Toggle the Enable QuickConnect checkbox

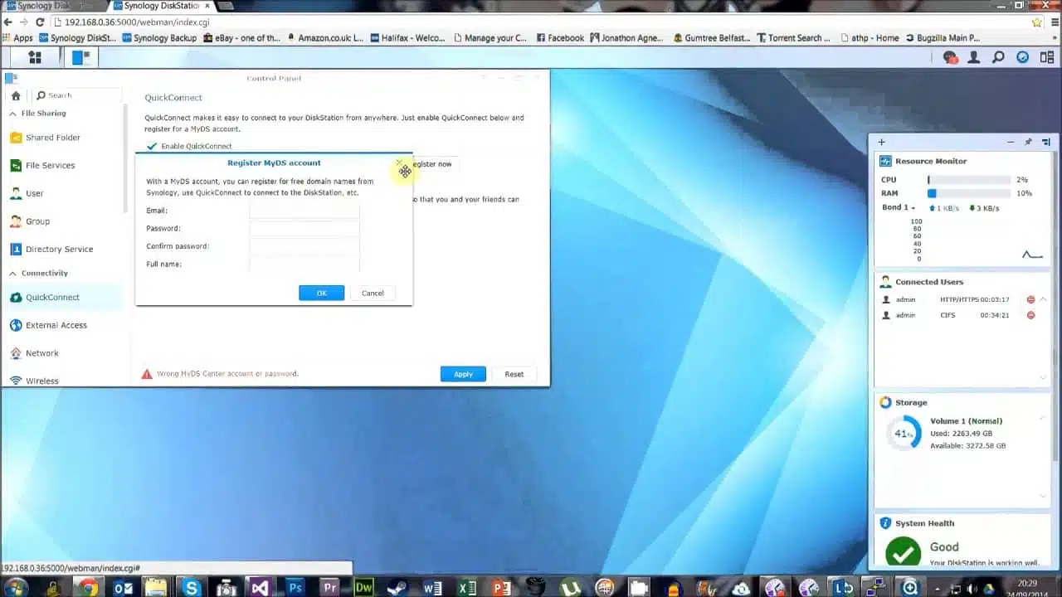coord(151,146)
